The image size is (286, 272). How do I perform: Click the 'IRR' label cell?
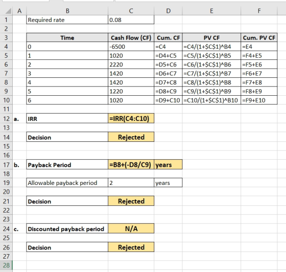tap(67, 118)
